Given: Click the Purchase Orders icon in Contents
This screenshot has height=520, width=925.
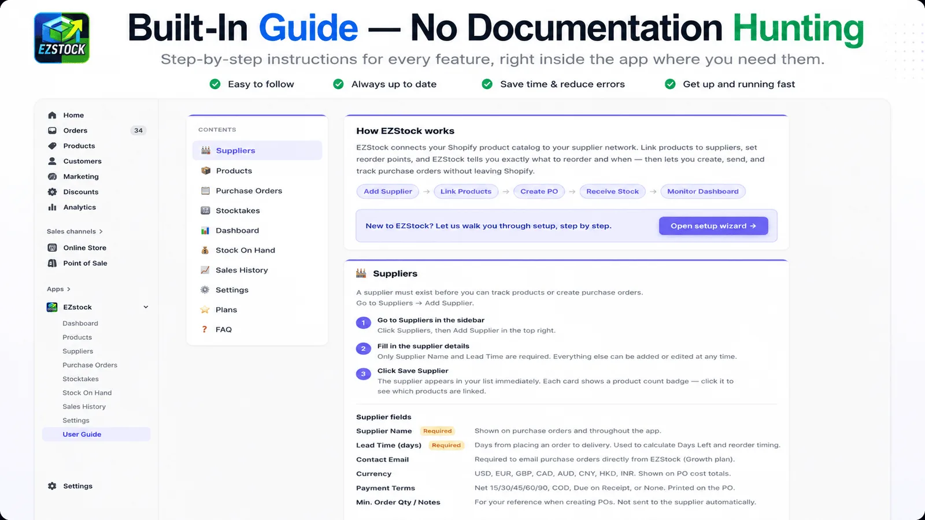Looking at the screenshot, I should tap(205, 191).
